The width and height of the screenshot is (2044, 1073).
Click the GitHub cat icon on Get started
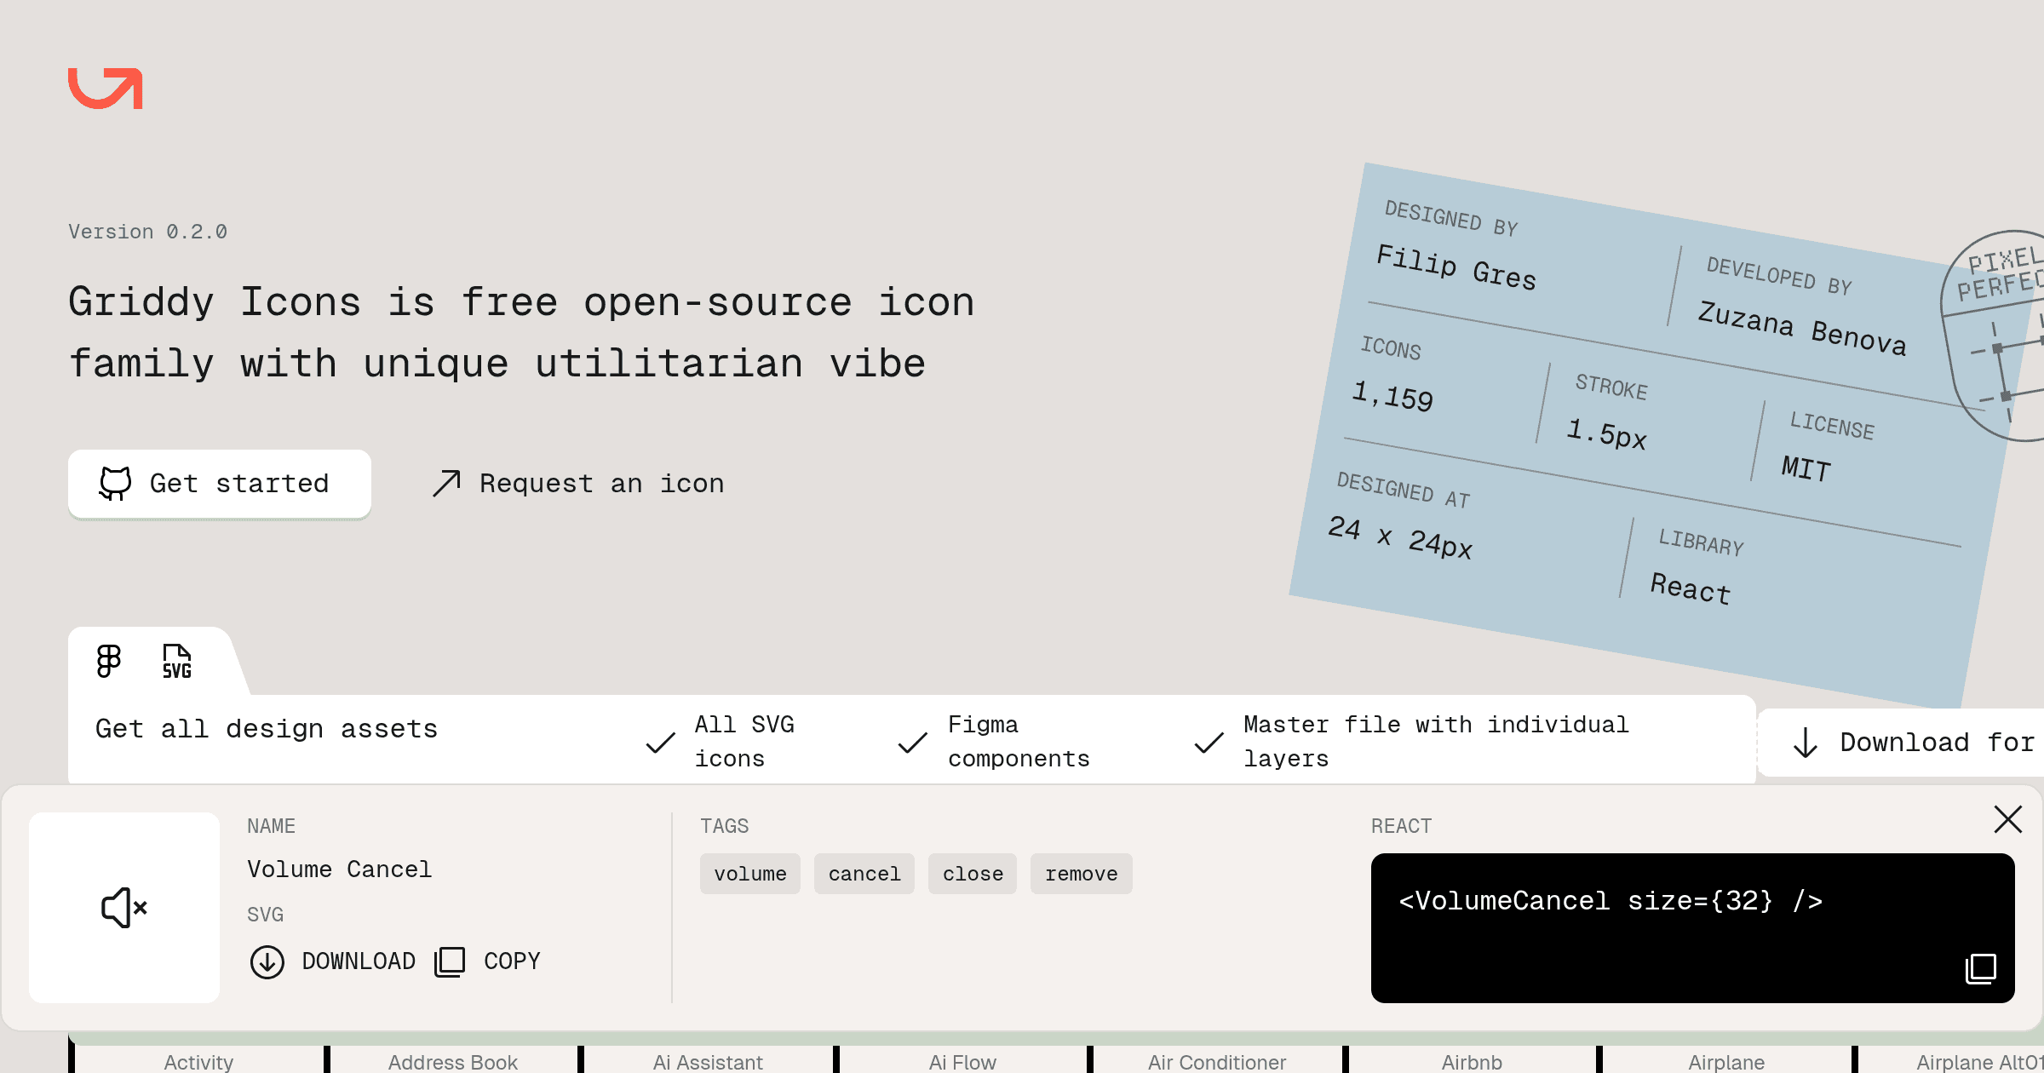(115, 483)
